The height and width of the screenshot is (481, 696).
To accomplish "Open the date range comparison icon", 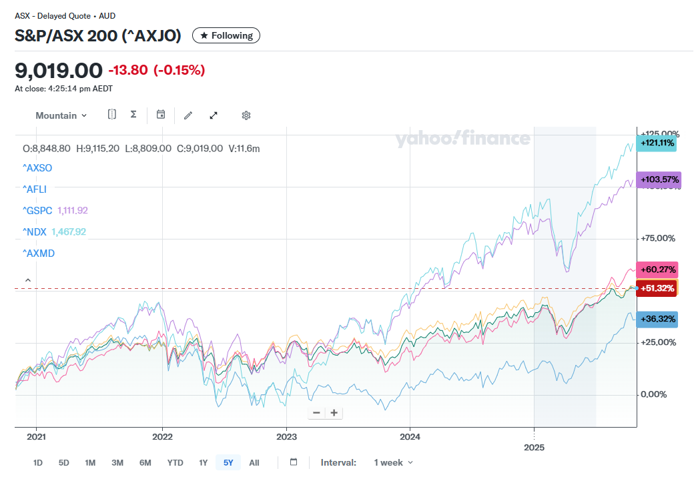I will 112,115.
